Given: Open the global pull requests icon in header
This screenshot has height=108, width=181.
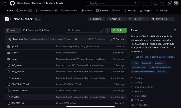Looking at the screenshot, I should pyautogui.click(x=163, y=3).
